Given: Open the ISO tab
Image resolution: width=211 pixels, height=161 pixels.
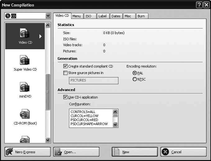Looking at the screenshot, I should [89, 16].
